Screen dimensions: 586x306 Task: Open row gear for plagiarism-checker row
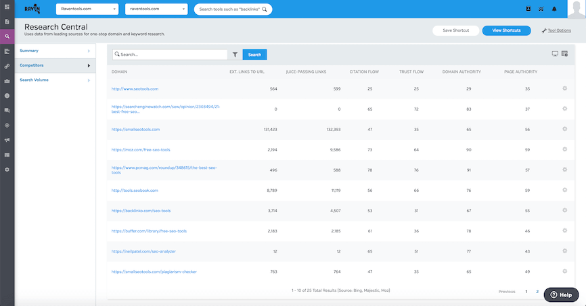click(x=565, y=272)
